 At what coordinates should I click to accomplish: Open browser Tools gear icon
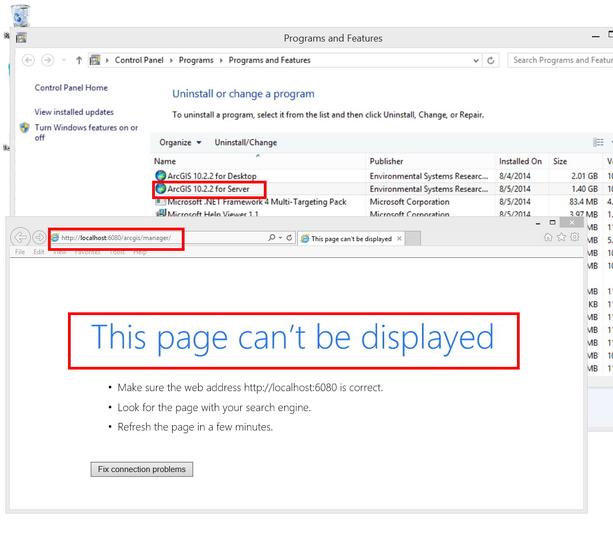pyautogui.click(x=575, y=237)
